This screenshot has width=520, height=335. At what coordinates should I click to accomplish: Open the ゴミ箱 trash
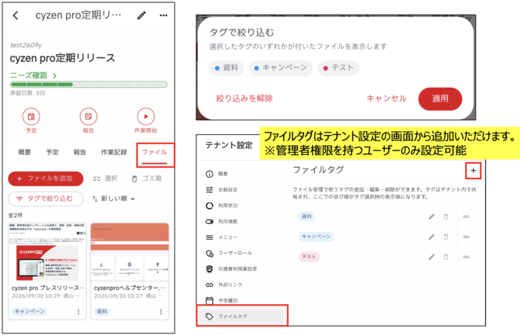coord(147,178)
